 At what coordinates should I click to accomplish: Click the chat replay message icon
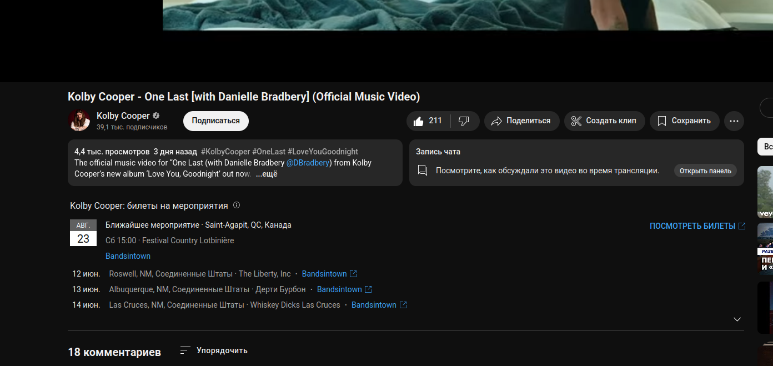pos(423,171)
